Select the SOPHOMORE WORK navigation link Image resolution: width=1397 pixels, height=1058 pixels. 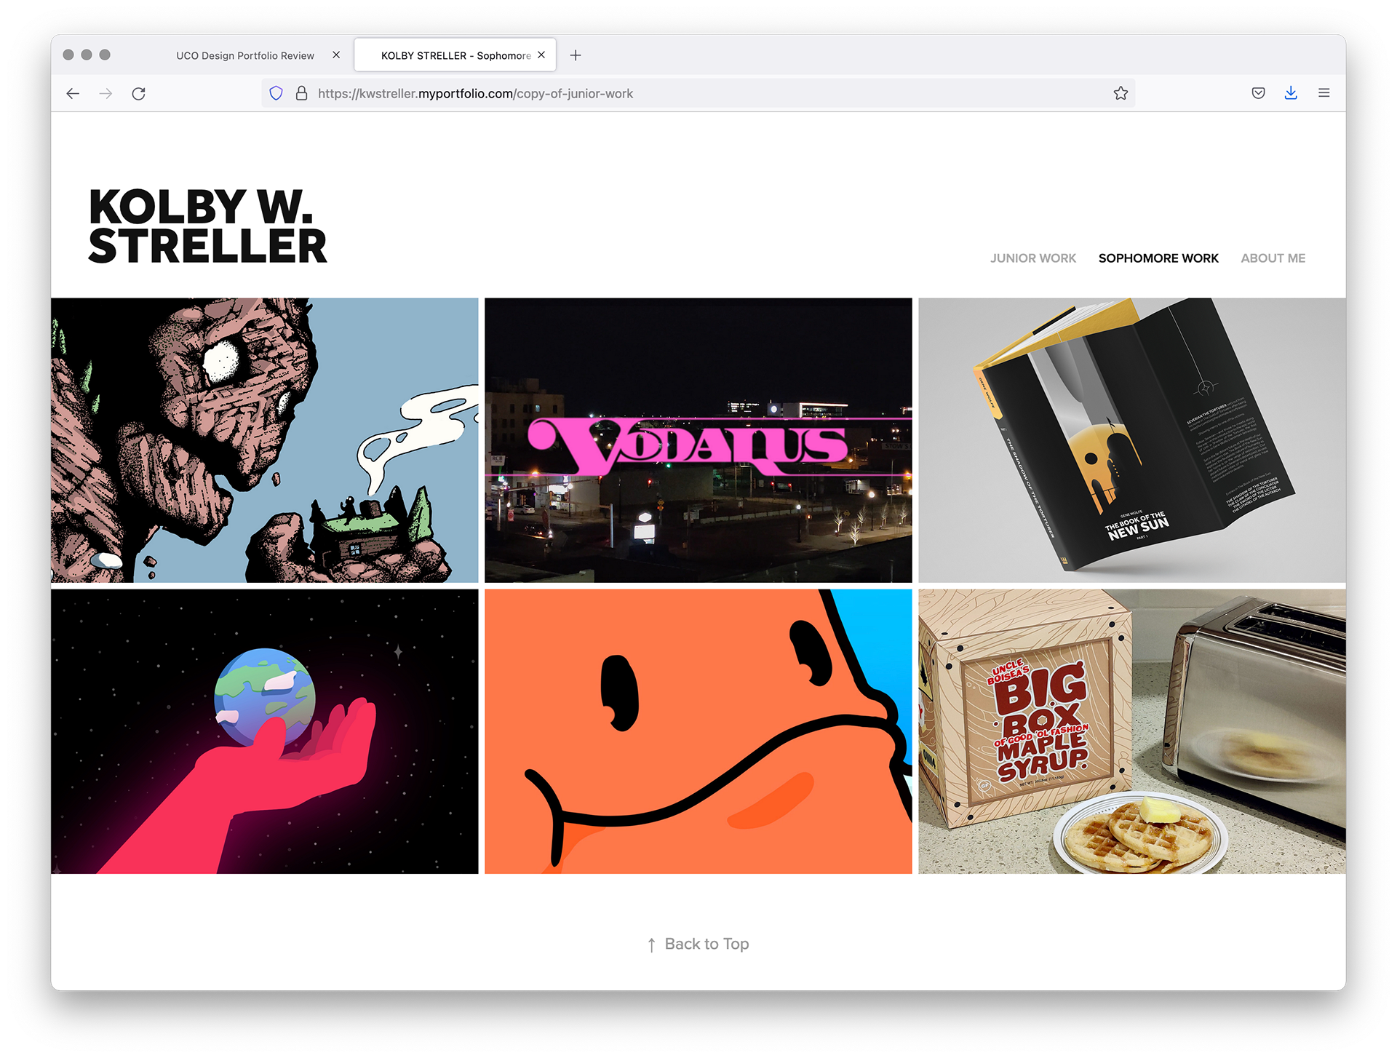[x=1158, y=258]
